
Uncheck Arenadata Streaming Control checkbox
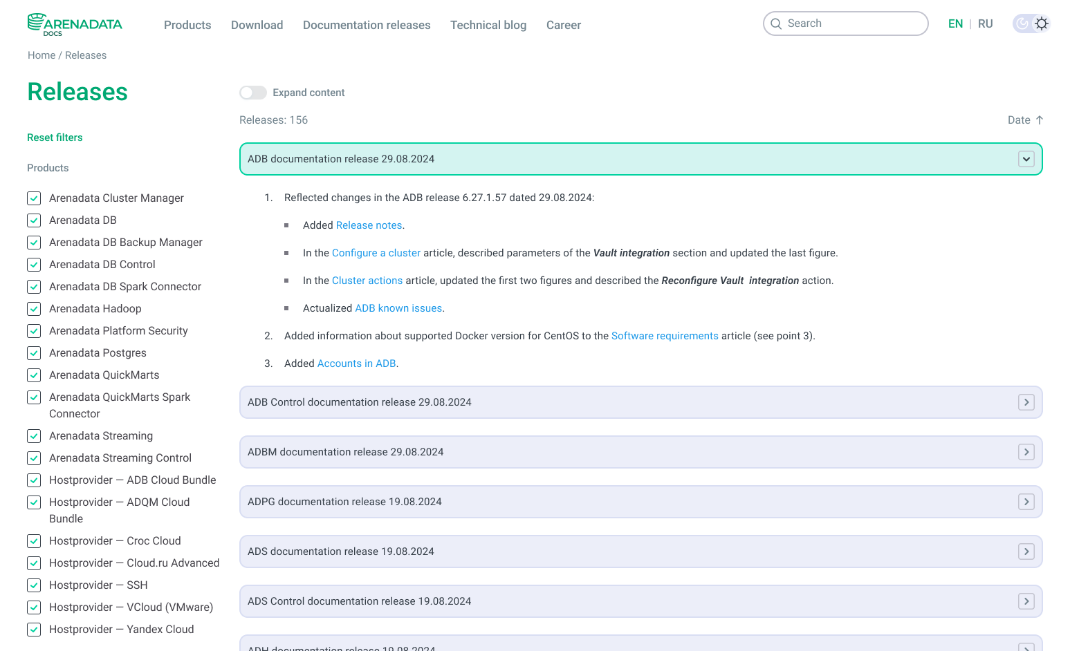coord(34,458)
